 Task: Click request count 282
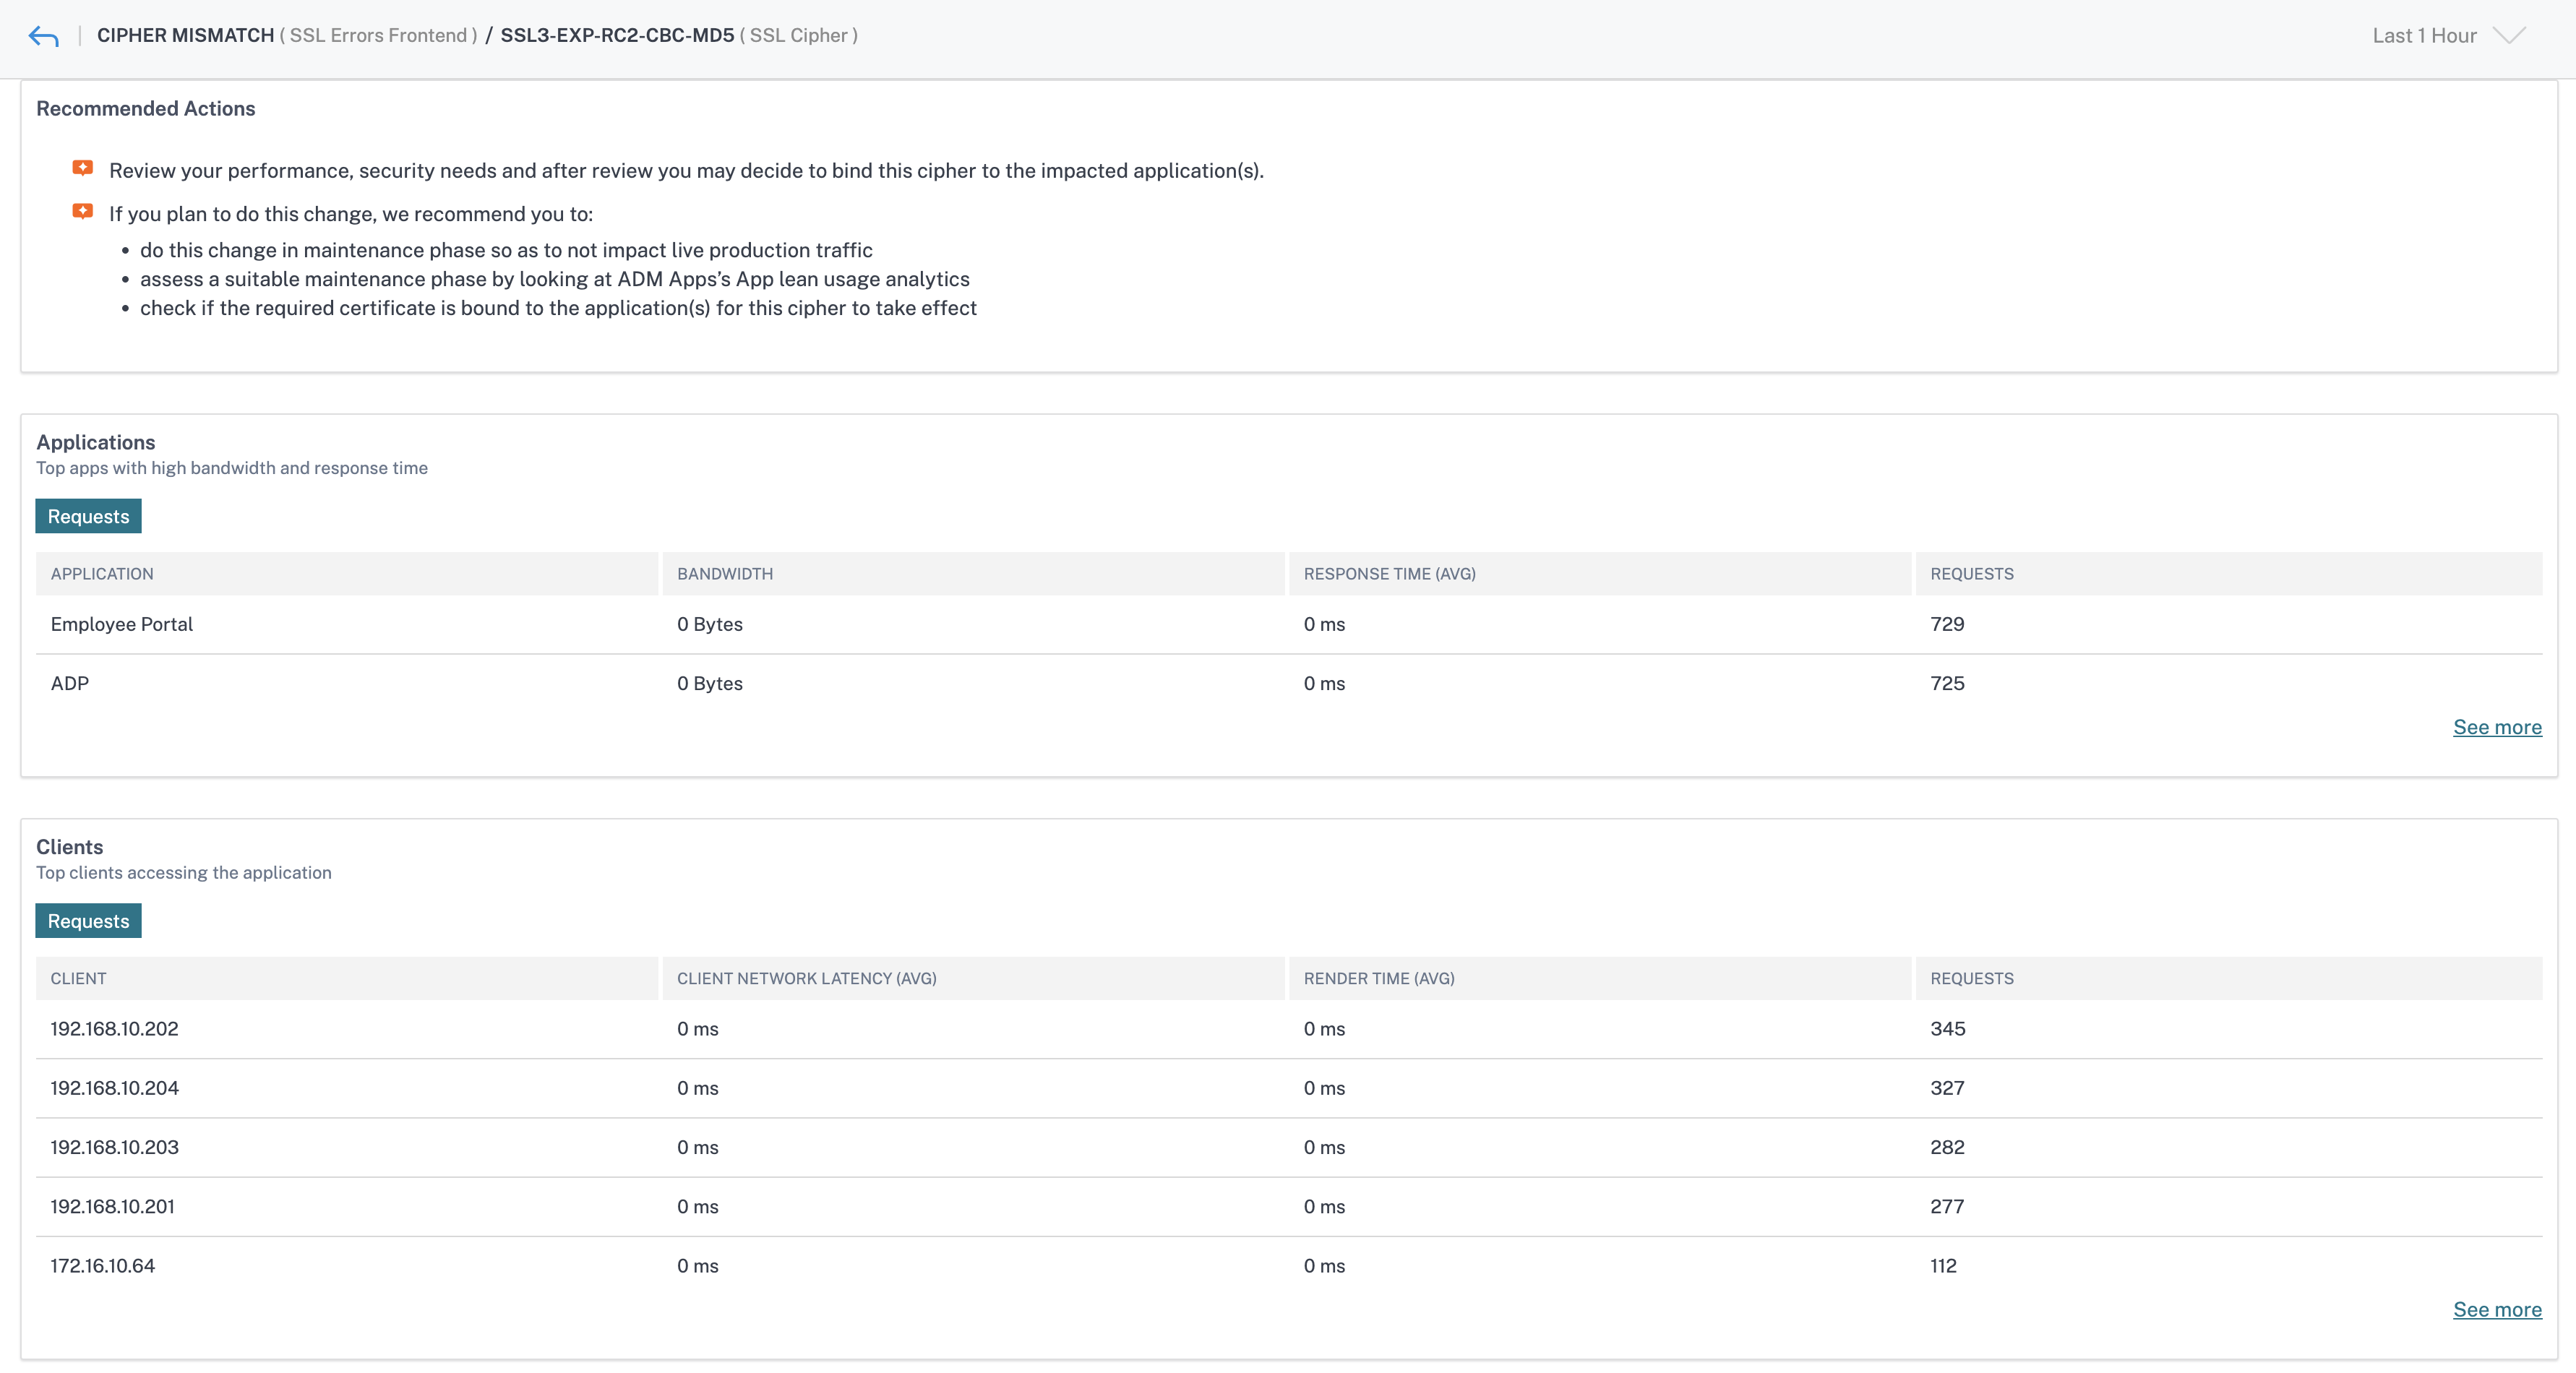pos(1947,1147)
